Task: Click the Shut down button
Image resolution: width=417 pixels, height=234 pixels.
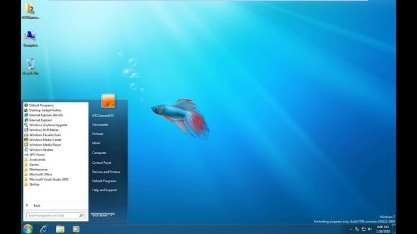Action: point(100,215)
